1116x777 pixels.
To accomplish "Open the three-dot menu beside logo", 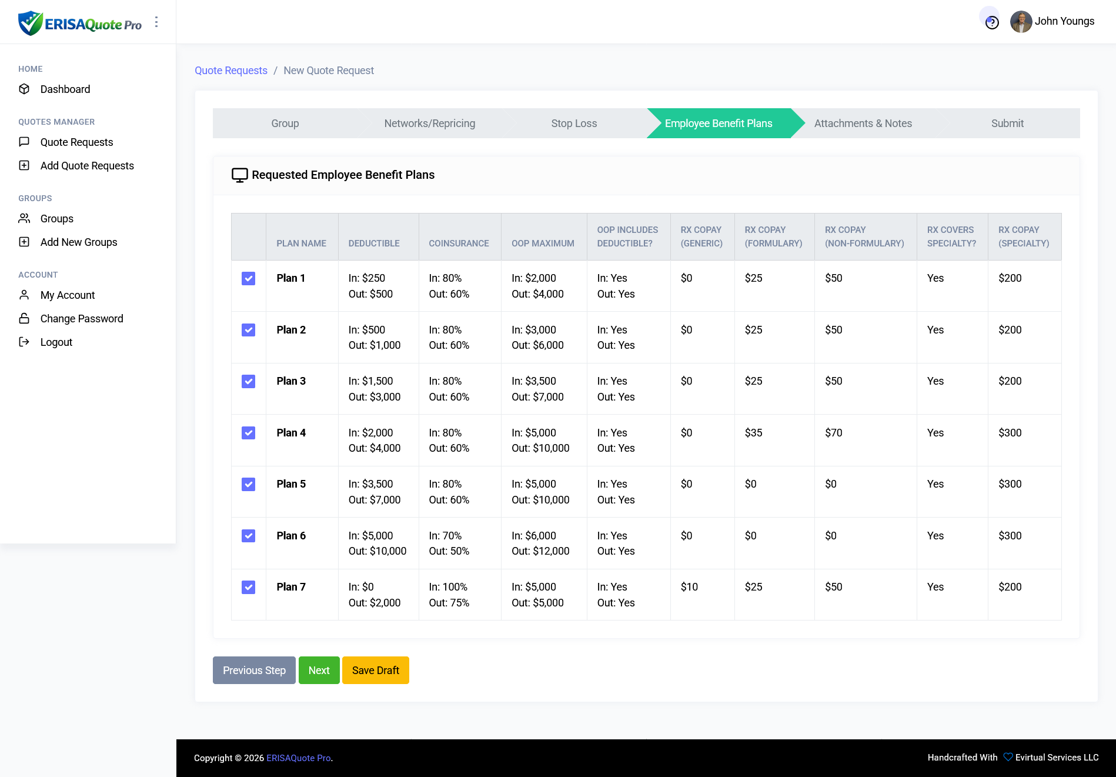I will pos(156,22).
